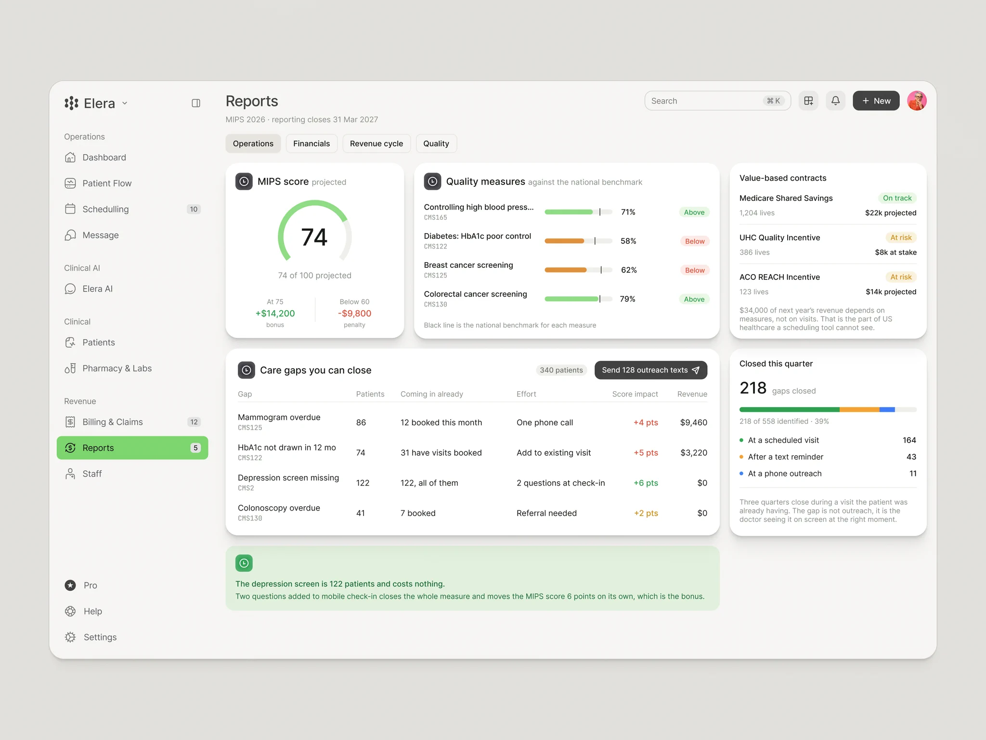Click the Mammogram overdue row name
The image size is (986, 740).
pos(279,417)
